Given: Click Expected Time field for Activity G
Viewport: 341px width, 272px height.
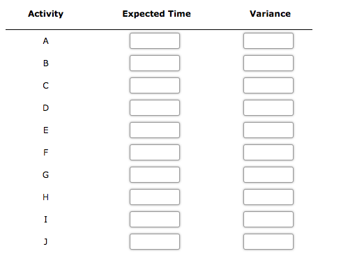Looking at the screenshot, I should (x=155, y=175).
